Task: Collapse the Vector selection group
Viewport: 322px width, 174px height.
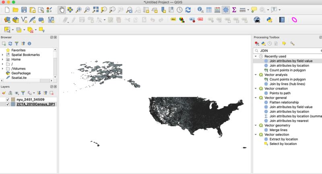Action: click(x=256, y=135)
